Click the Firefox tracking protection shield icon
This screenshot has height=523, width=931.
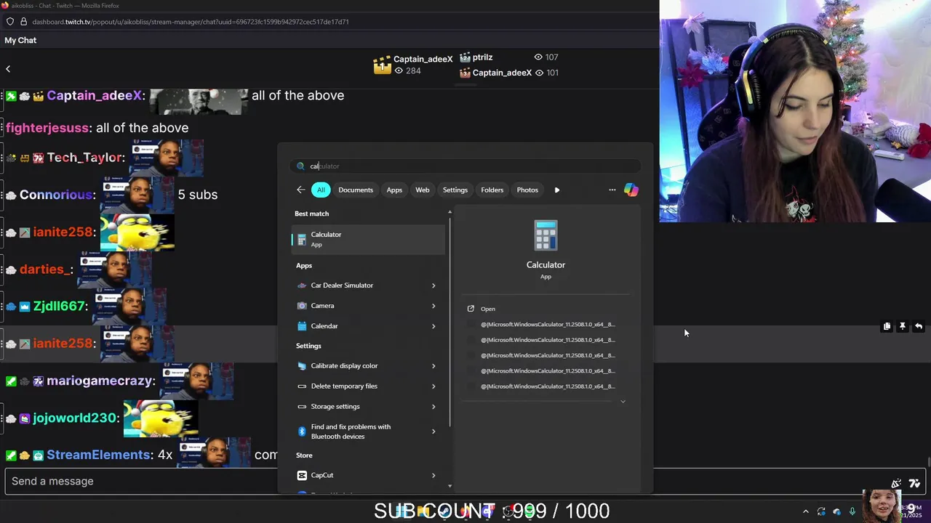point(9,22)
